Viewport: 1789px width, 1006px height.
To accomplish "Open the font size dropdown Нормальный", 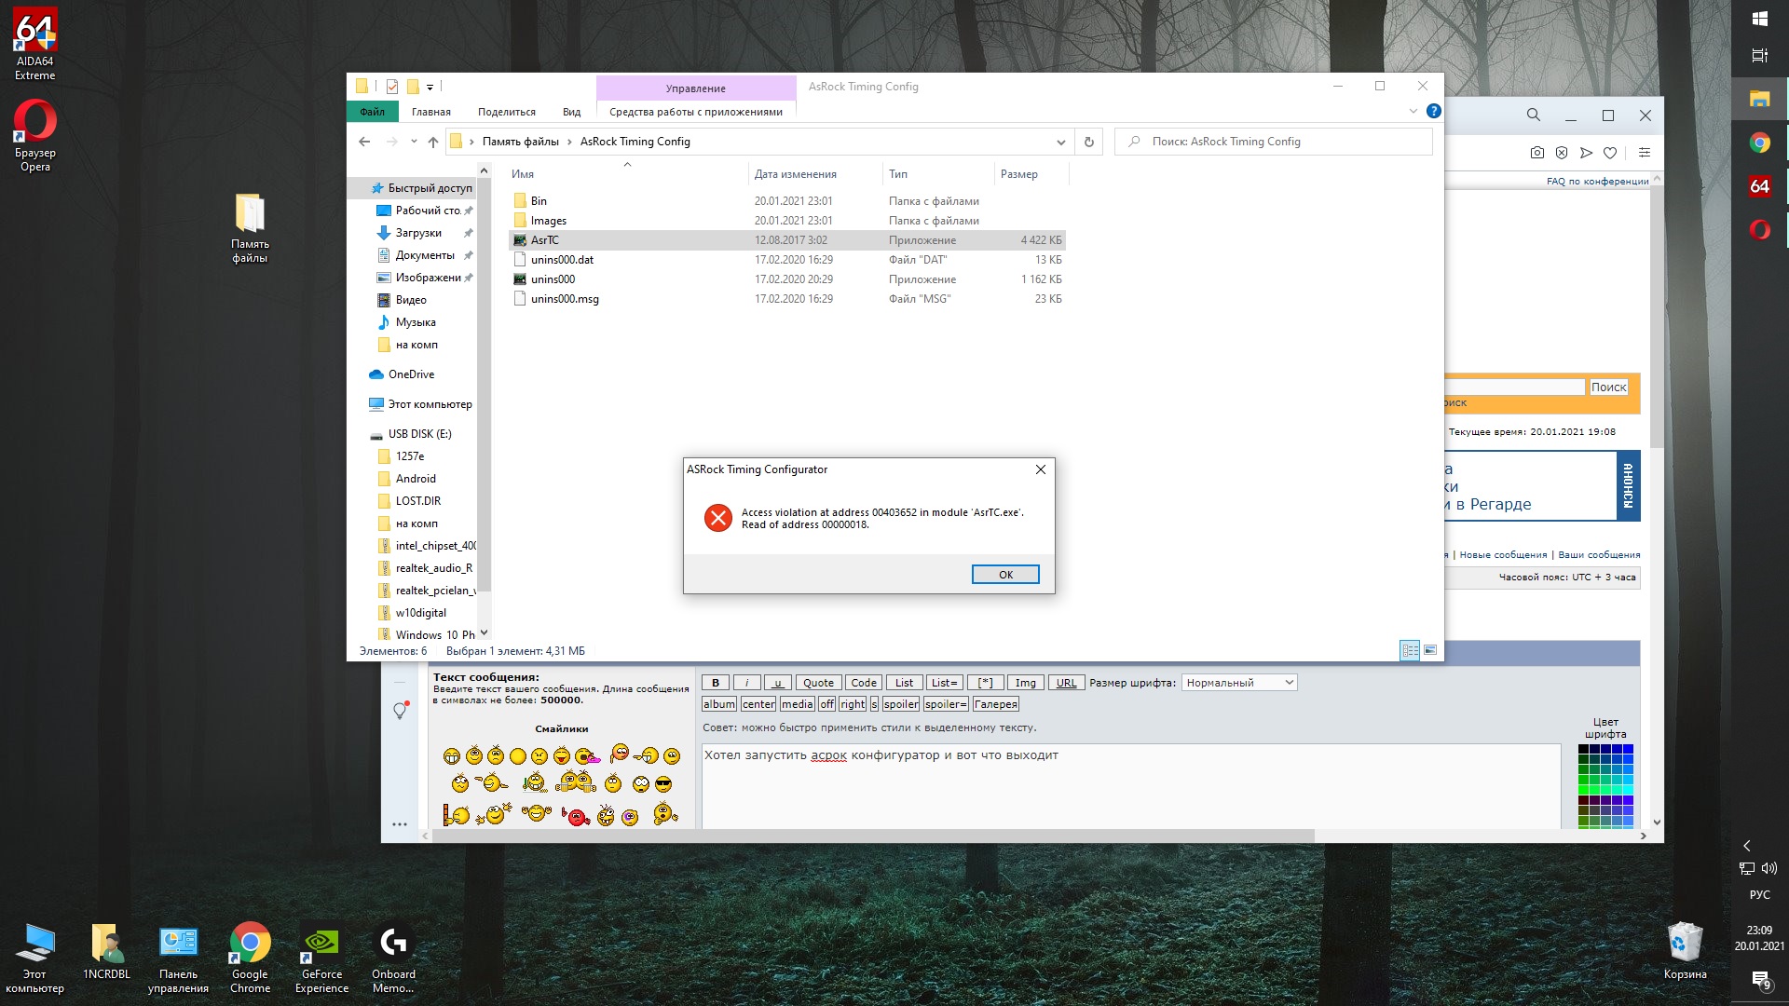I will click(1238, 683).
